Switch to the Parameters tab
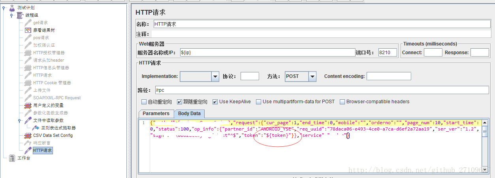The width and height of the screenshot is (495, 178). (156, 113)
